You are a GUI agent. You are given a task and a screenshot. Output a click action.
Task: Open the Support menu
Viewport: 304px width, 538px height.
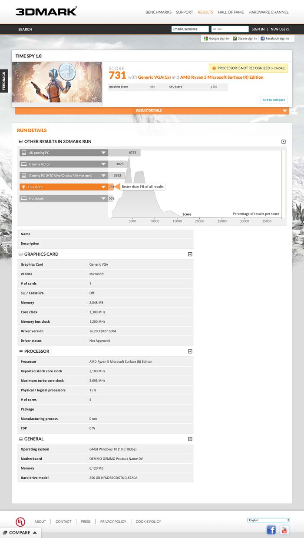(x=185, y=12)
